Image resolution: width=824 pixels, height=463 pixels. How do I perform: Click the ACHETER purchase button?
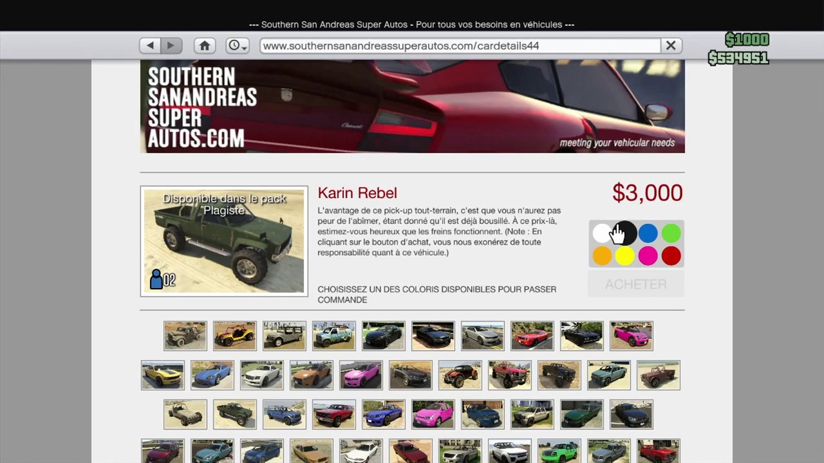pos(636,284)
